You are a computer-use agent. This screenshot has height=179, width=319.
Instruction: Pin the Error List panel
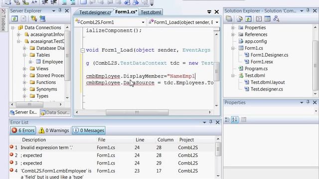(211, 122)
